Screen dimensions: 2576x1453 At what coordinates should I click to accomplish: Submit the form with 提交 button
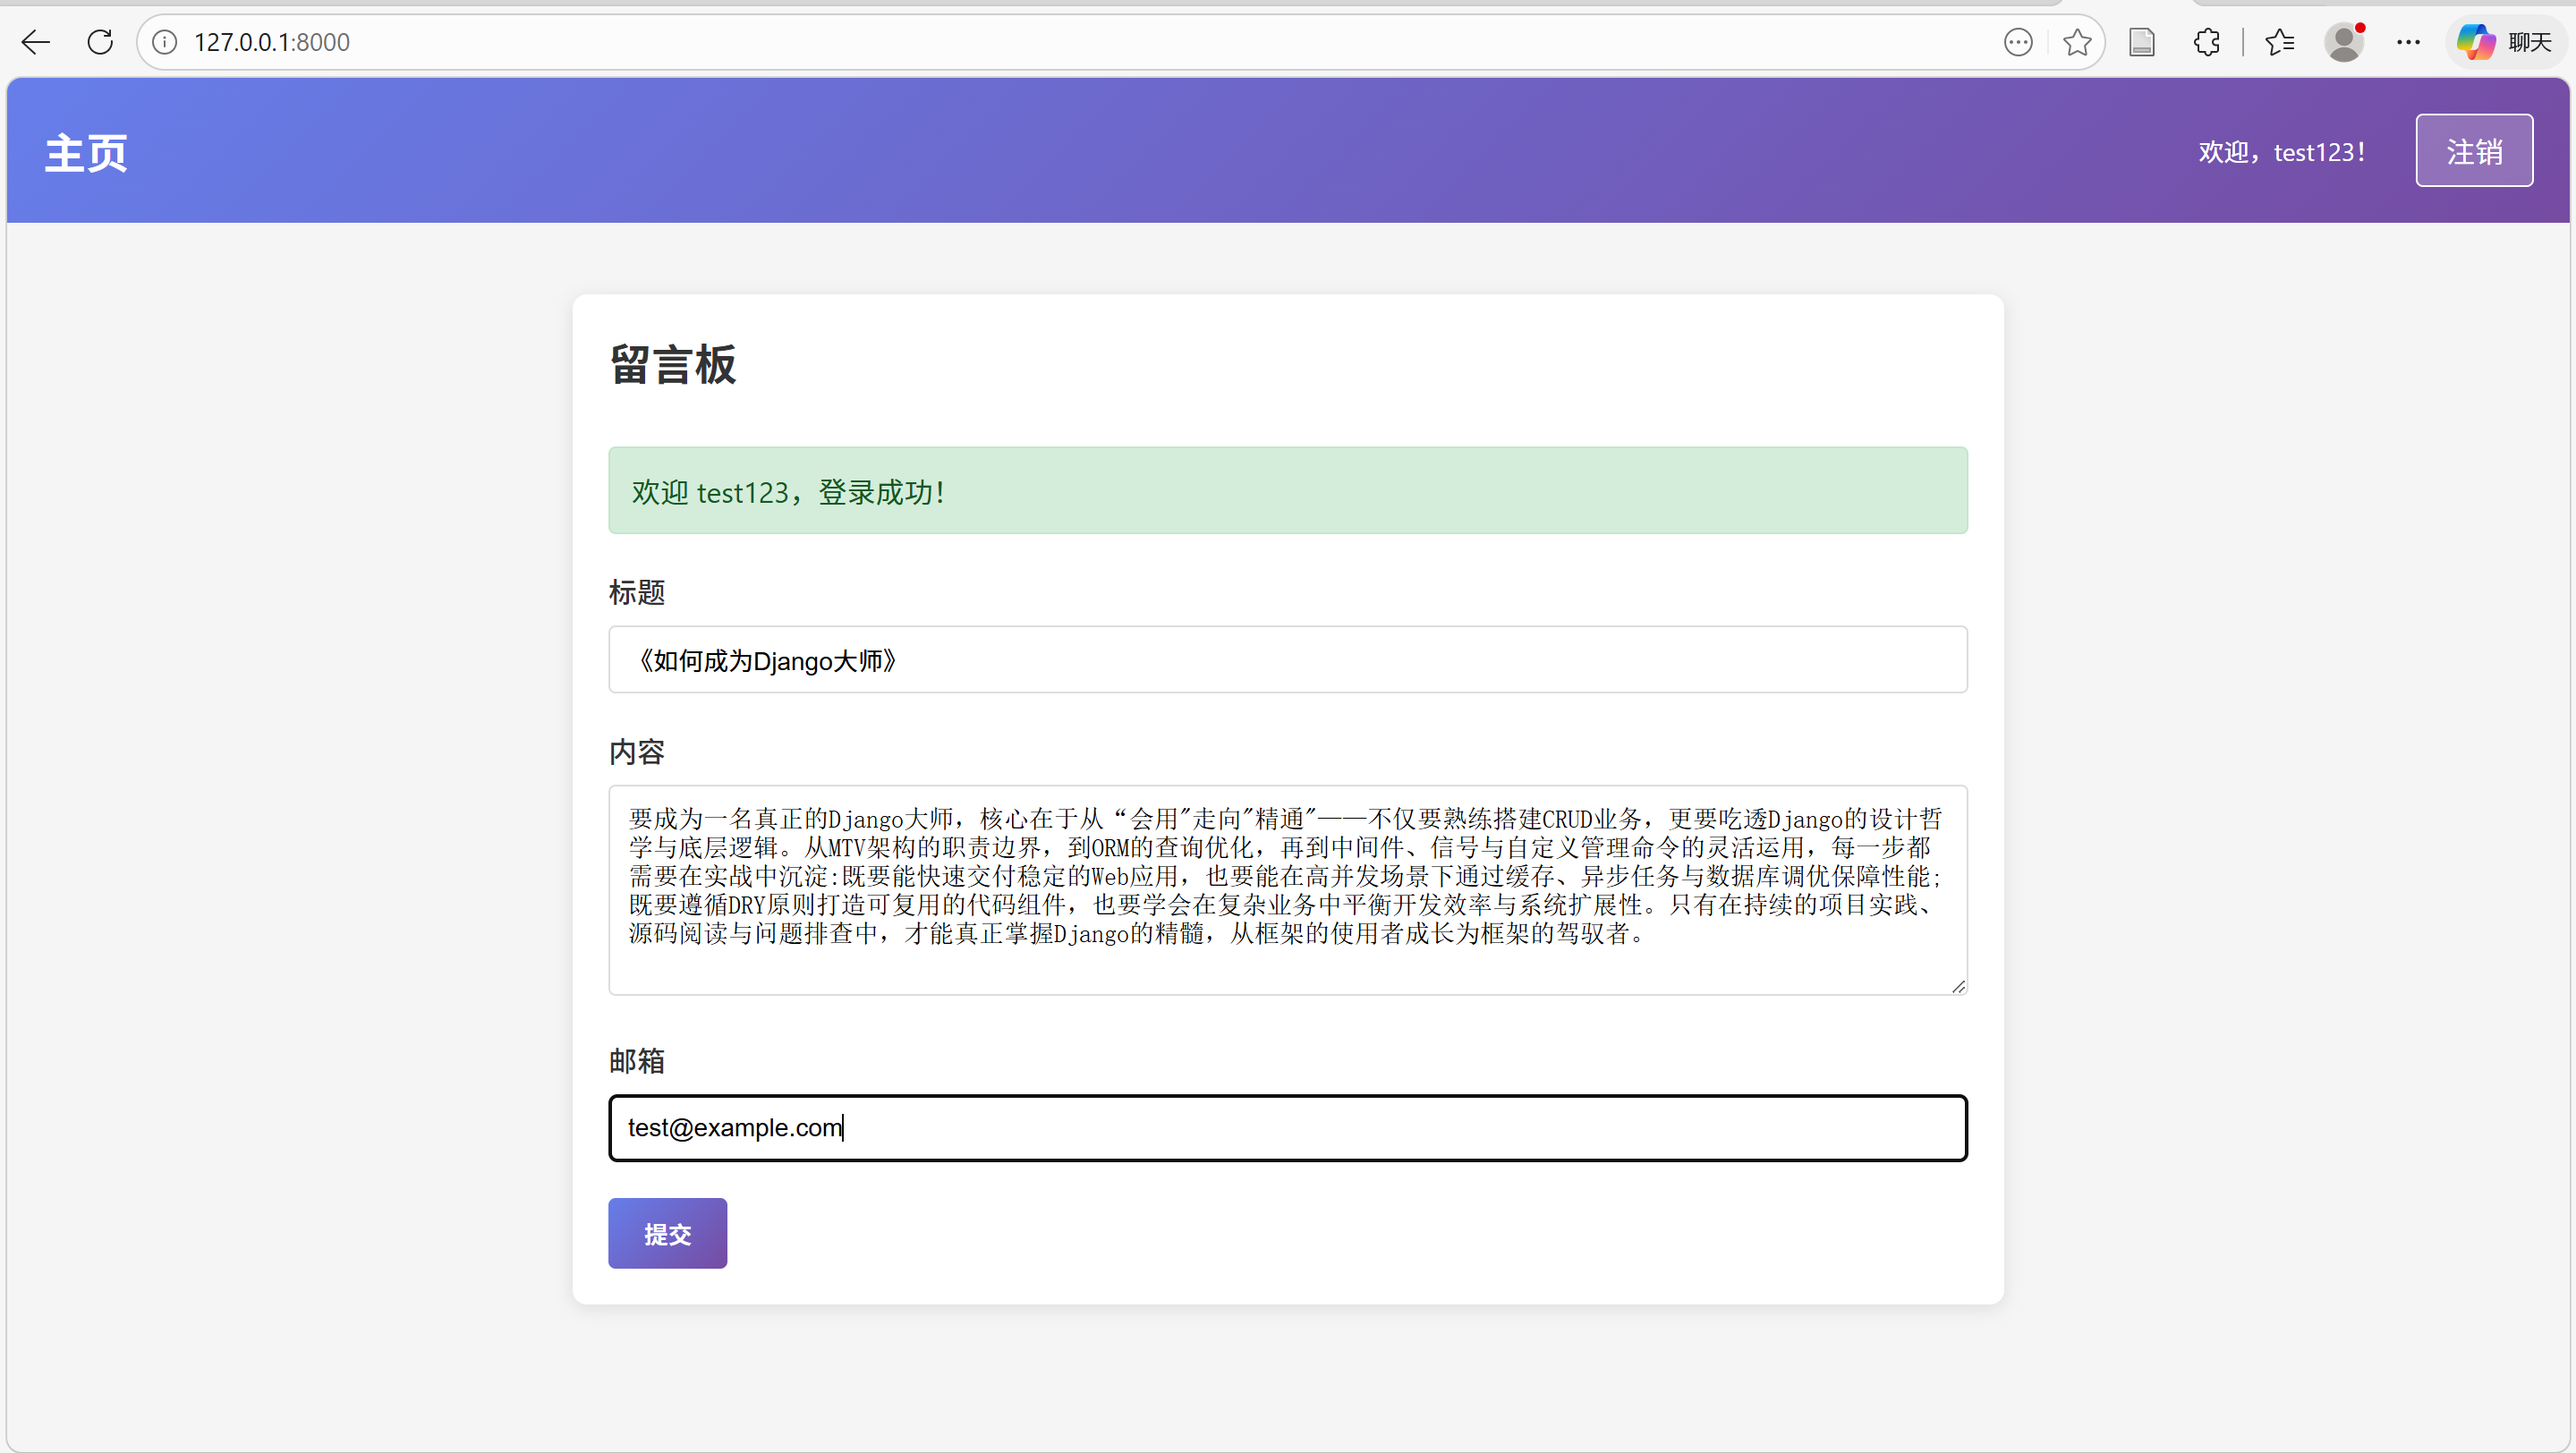(667, 1233)
